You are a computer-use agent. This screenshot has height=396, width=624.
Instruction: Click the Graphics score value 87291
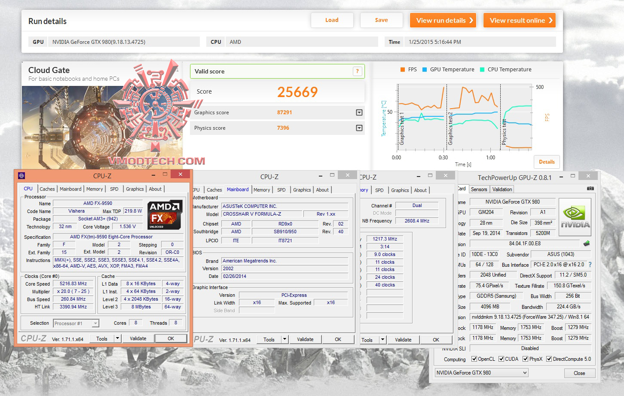coord(284,113)
